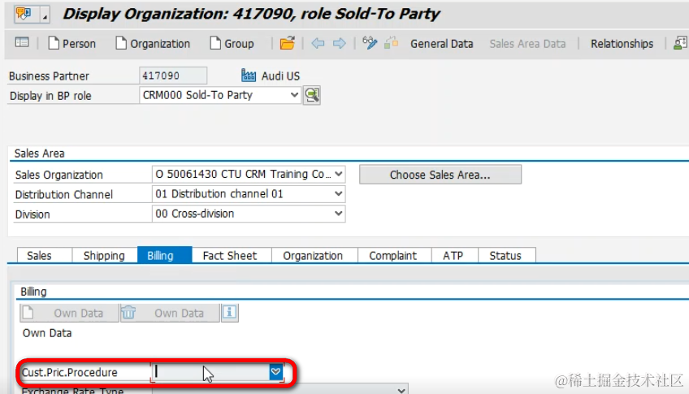The image size is (689, 394).
Task: Open the Status tab
Action: pyautogui.click(x=507, y=256)
